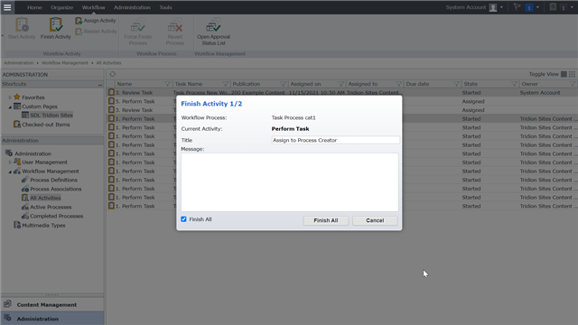Click the Owner column header
The height and width of the screenshot is (325, 578).
[548, 84]
